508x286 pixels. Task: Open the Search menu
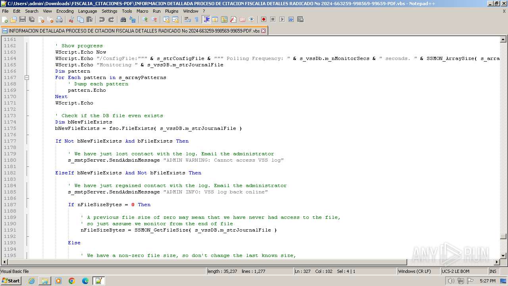pyautogui.click(x=32, y=11)
